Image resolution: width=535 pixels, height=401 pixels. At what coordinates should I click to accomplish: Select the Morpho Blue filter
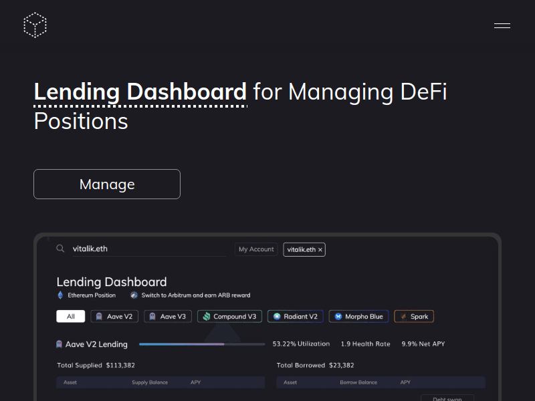click(x=358, y=316)
